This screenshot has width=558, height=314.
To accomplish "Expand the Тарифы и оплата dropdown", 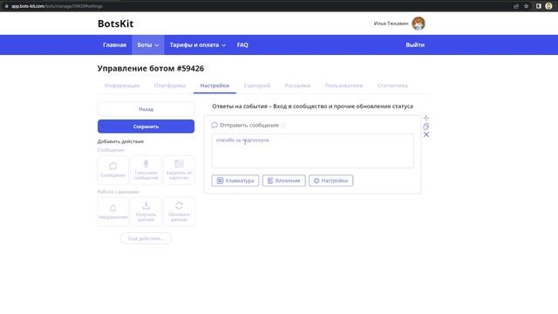I will (198, 44).
